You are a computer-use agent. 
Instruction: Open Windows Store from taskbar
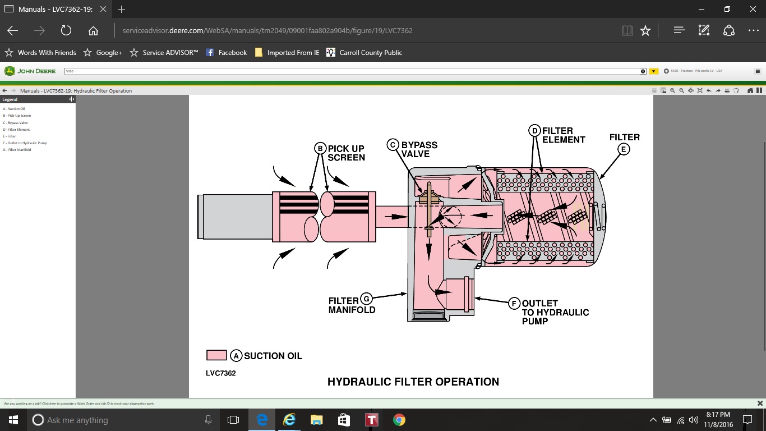point(344,420)
